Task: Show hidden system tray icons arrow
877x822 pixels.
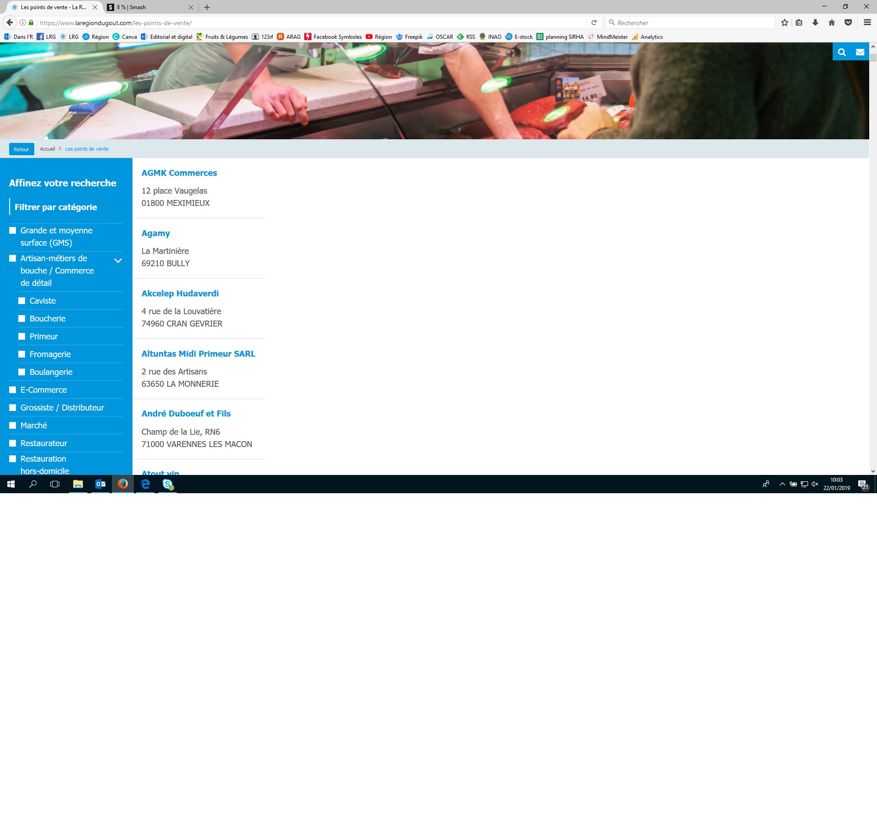Action: click(x=782, y=484)
